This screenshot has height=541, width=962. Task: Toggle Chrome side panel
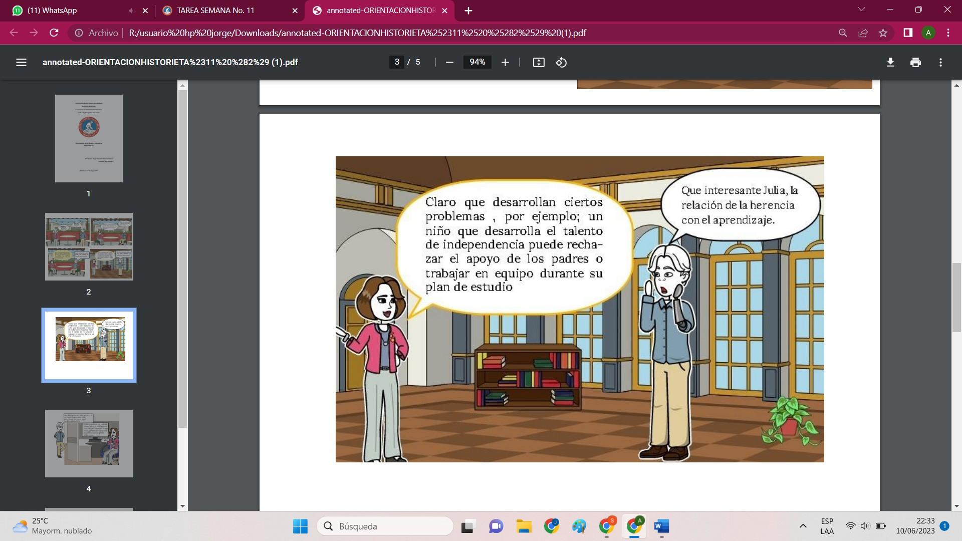tap(907, 33)
